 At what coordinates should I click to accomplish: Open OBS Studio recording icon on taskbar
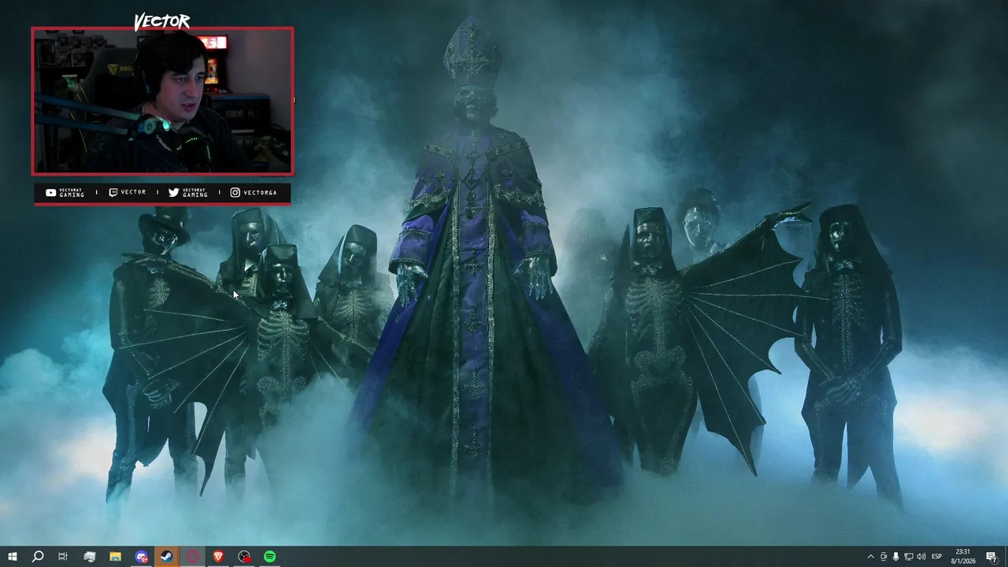pos(244,557)
